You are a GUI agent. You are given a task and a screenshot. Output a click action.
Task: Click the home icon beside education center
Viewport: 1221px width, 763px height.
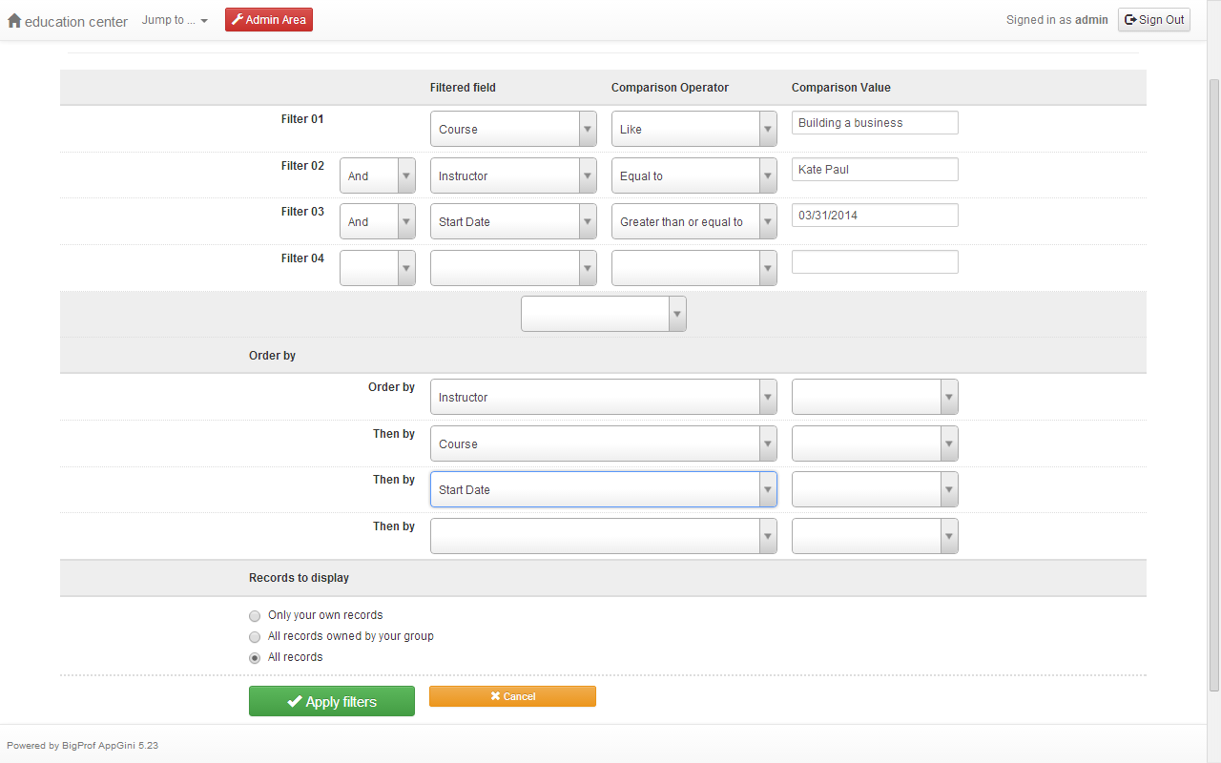(x=14, y=20)
